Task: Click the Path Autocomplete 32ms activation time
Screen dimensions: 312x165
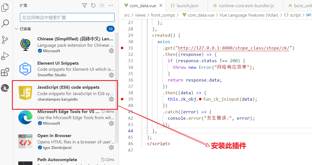Action: tap(108, 160)
